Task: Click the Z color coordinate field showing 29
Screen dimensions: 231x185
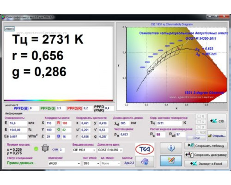Action: [x=50, y=136]
